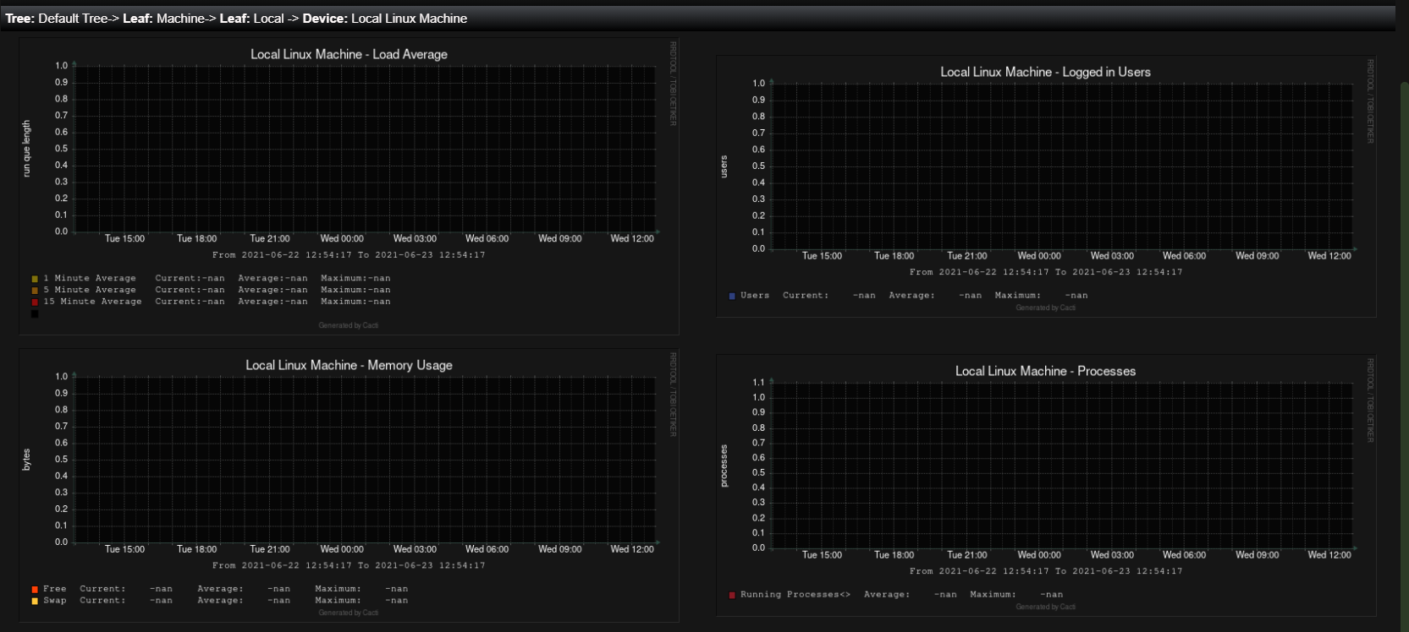Open the Logged in Users graph
Viewport: 1409px width, 632px height.
1046,186
